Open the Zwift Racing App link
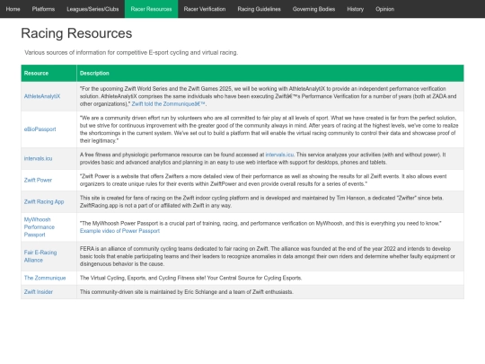The image size is (485, 364). (x=44, y=202)
